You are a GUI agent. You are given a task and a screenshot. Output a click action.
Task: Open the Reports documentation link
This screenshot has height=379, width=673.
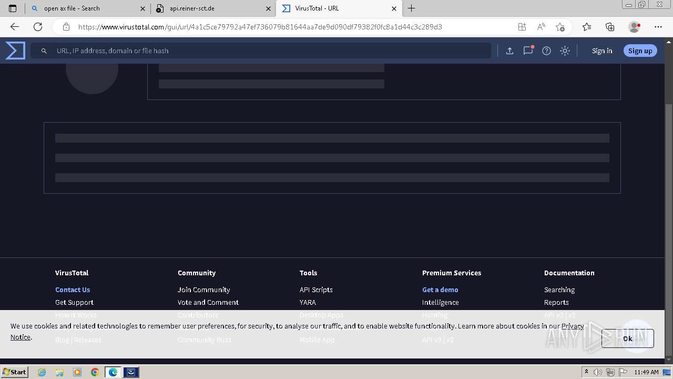click(x=556, y=302)
